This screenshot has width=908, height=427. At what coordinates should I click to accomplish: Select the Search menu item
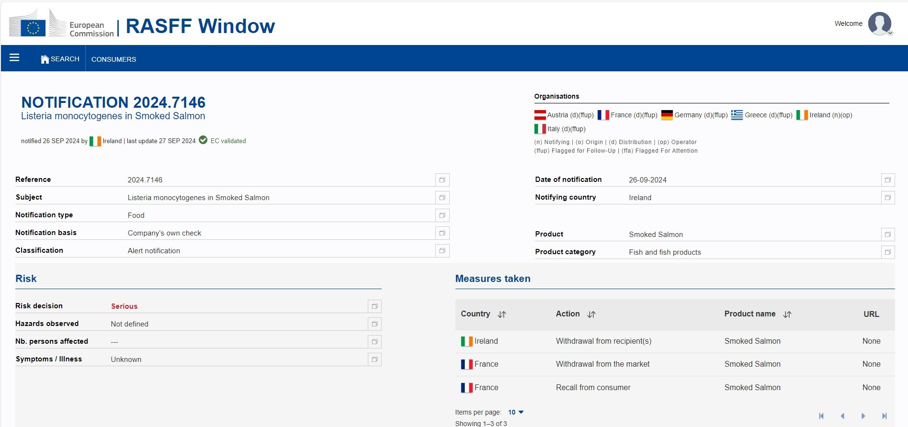pyautogui.click(x=65, y=59)
